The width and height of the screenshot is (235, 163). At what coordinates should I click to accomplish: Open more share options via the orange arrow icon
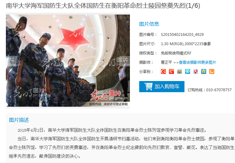[212, 71]
